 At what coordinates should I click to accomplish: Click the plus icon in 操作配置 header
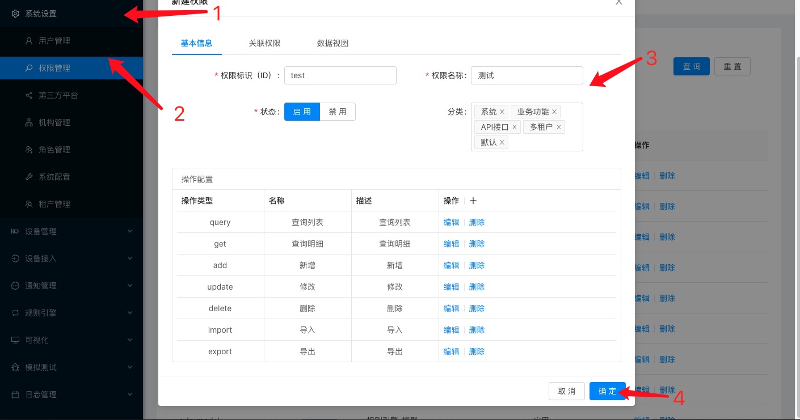coord(473,201)
